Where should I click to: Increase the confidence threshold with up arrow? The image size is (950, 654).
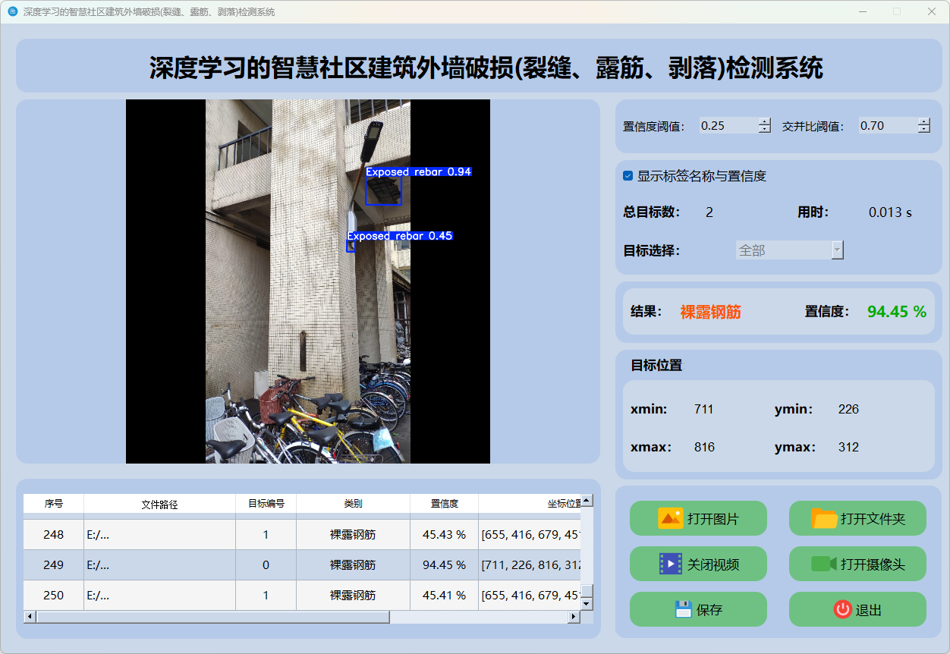[764, 121]
